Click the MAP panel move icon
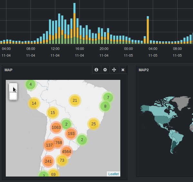This screenshot has height=182, width=193. coord(114,70)
